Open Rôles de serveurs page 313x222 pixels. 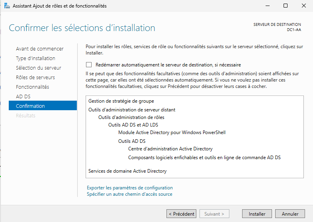[x=35, y=78]
